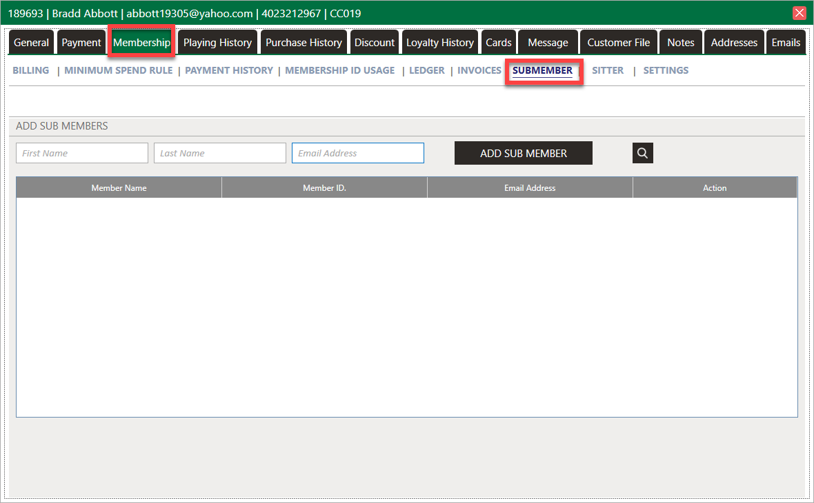Screen dimensions: 814x503
Task: Select the Loyalty History tab
Action: [x=440, y=43]
